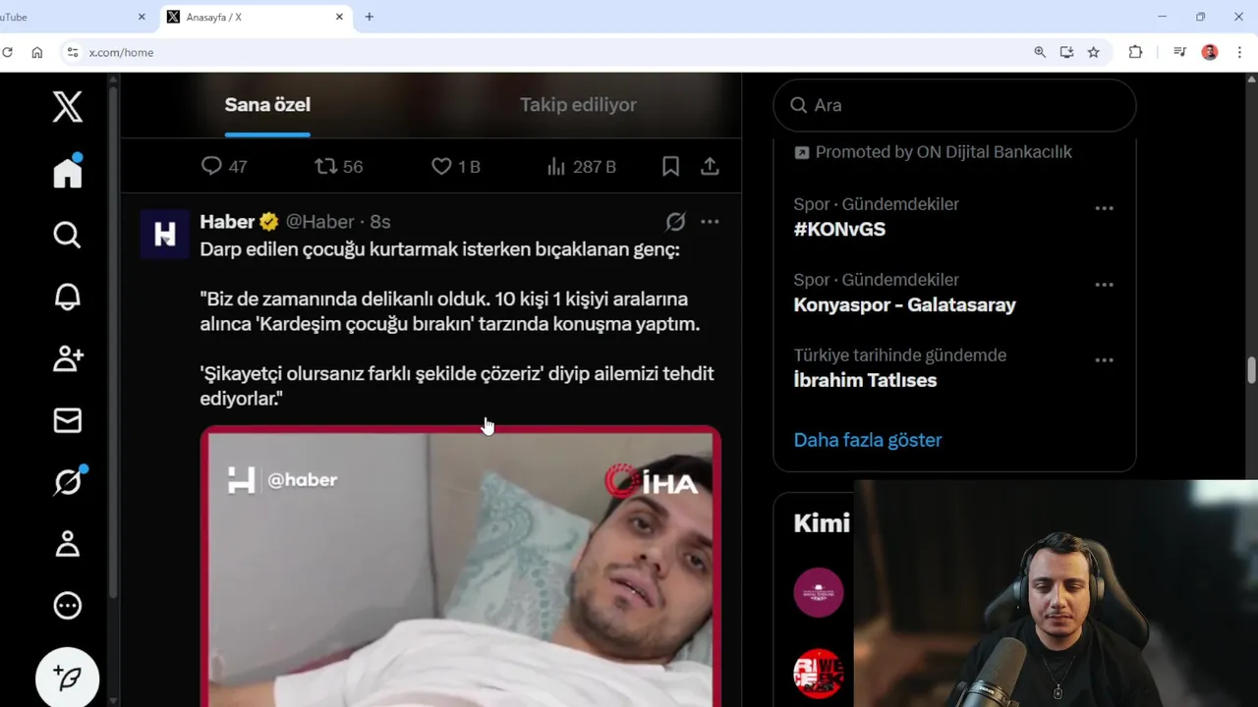Click the Promoted by ON Dijital Bankacılık text
This screenshot has width=1258, height=707.
coord(943,152)
